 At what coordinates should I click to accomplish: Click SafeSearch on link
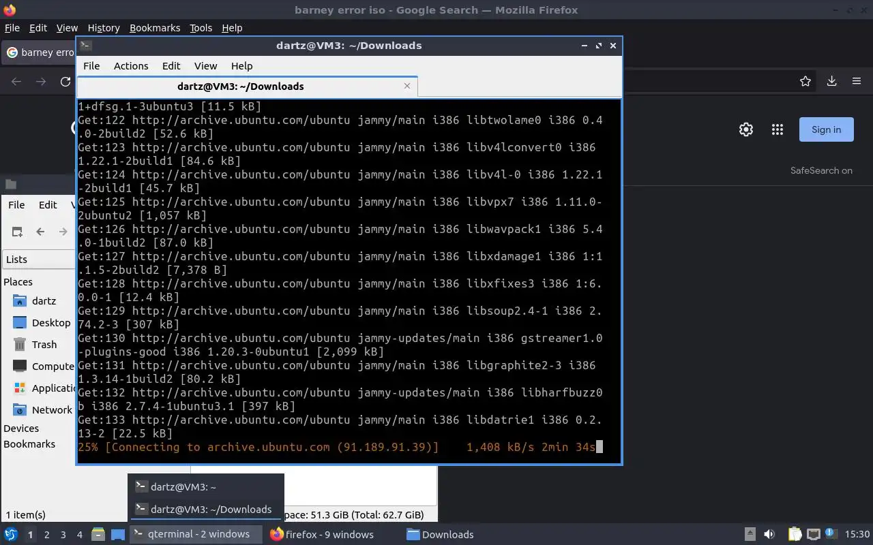click(x=821, y=170)
